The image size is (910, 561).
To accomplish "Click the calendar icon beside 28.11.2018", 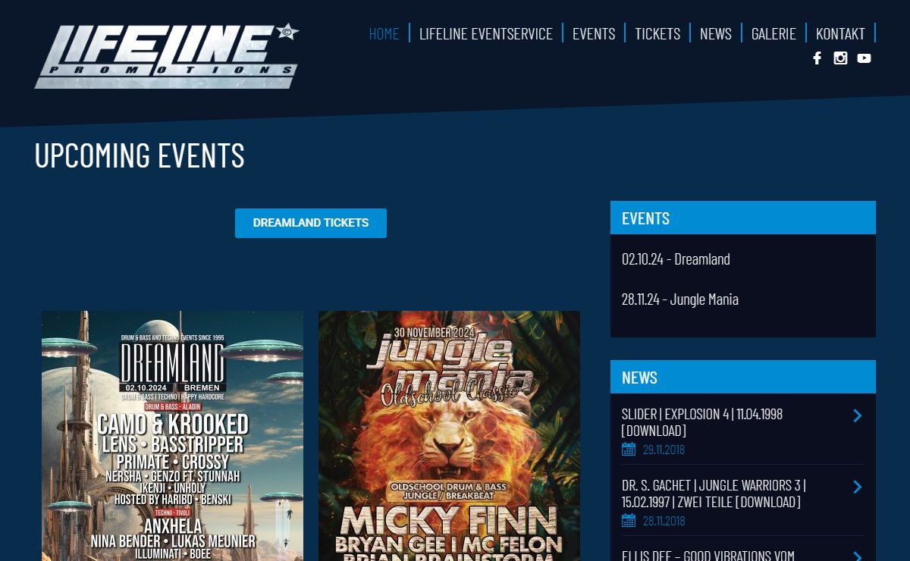I will [x=629, y=521].
